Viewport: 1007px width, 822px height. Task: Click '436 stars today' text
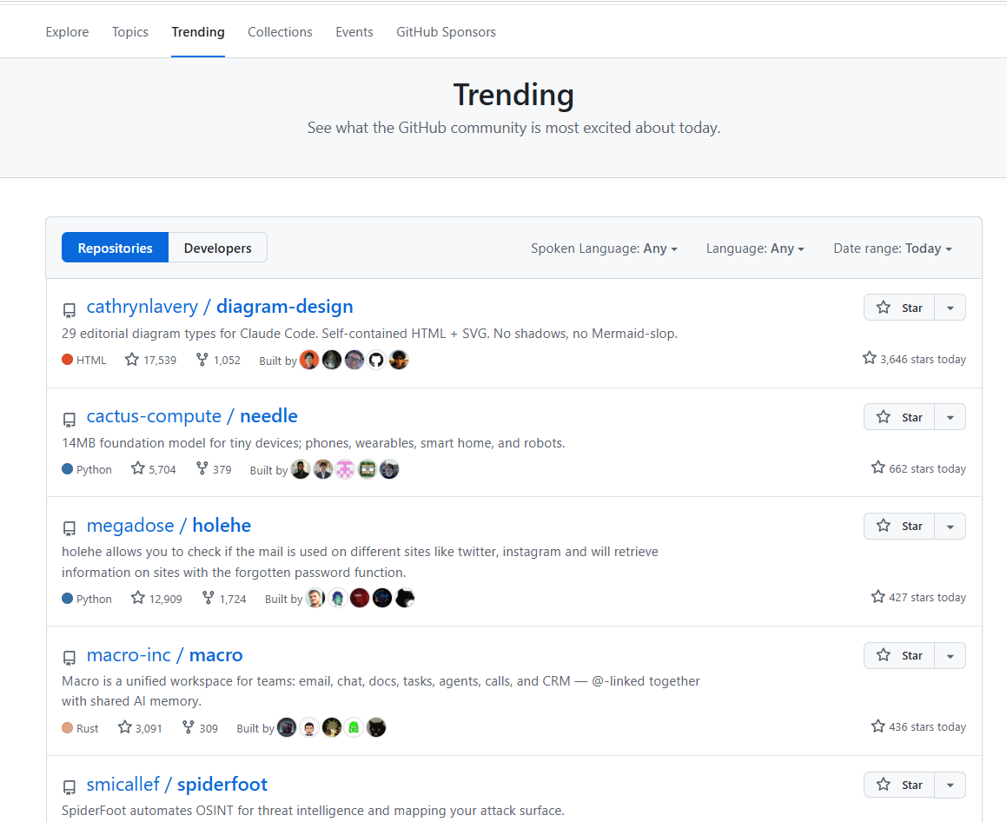pos(927,727)
